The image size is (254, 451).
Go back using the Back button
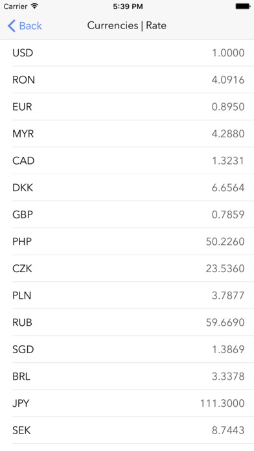coord(25,26)
